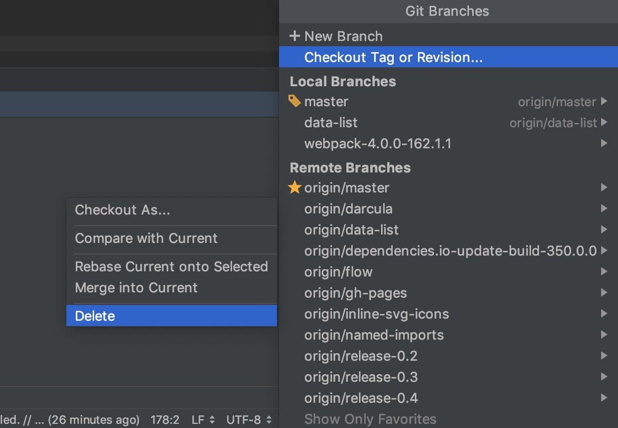This screenshot has height=428, width=618.
Task: Click the favorite star on origin/master
Action: point(295,188)
